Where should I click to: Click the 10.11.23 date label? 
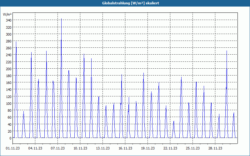click(x=80, y=149)
